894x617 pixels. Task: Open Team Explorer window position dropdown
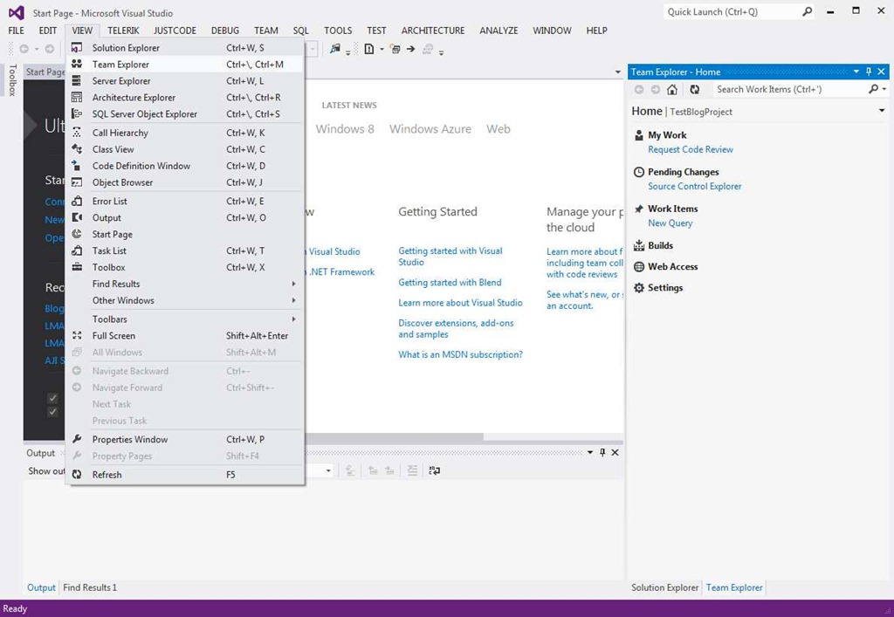pos(856,72)
